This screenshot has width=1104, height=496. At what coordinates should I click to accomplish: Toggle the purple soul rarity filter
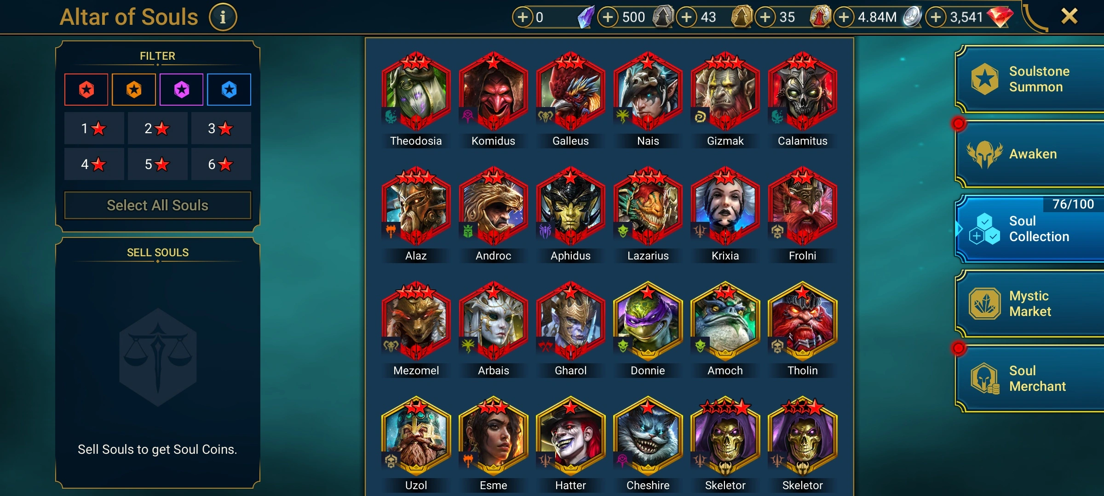click(x=182, y=90)
